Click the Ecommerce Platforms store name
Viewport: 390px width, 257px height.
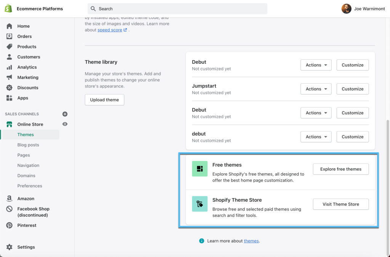coord(40,9)
